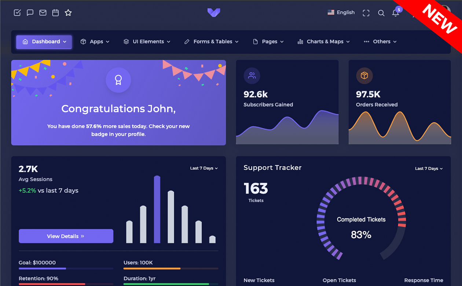Click the award badge icon in banner
The width and height of the screenshot is (462, 286).
[118, 80]
